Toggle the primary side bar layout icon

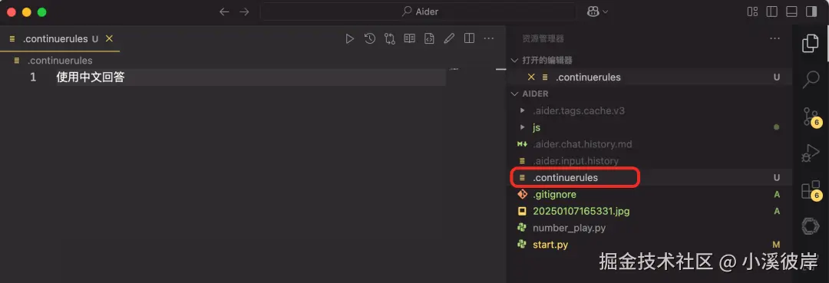[772, 12]
